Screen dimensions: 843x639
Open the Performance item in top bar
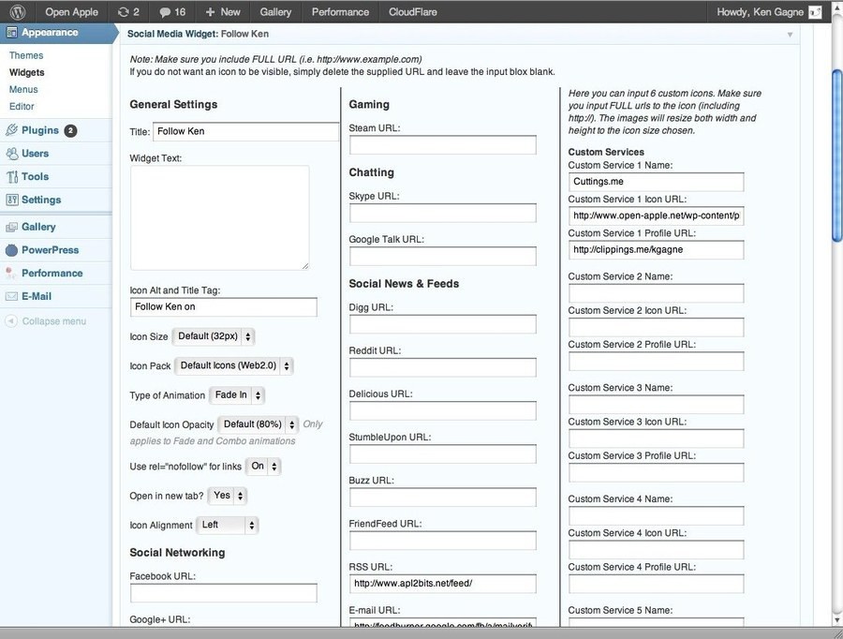(340, 12)
